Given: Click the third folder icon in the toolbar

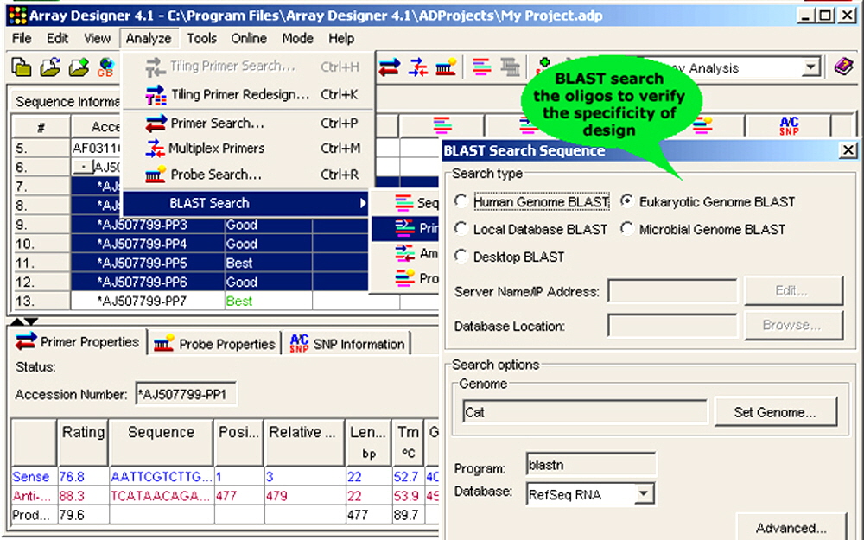Looking at the screenshot, I should coord(79,67).
